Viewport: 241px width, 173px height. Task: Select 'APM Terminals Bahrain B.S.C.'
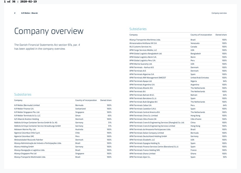[142, 95]
